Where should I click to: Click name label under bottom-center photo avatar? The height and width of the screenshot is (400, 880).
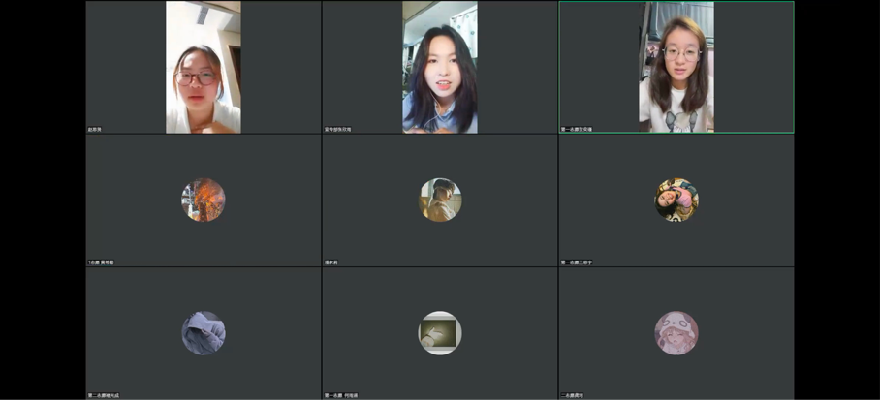(340, 395)
